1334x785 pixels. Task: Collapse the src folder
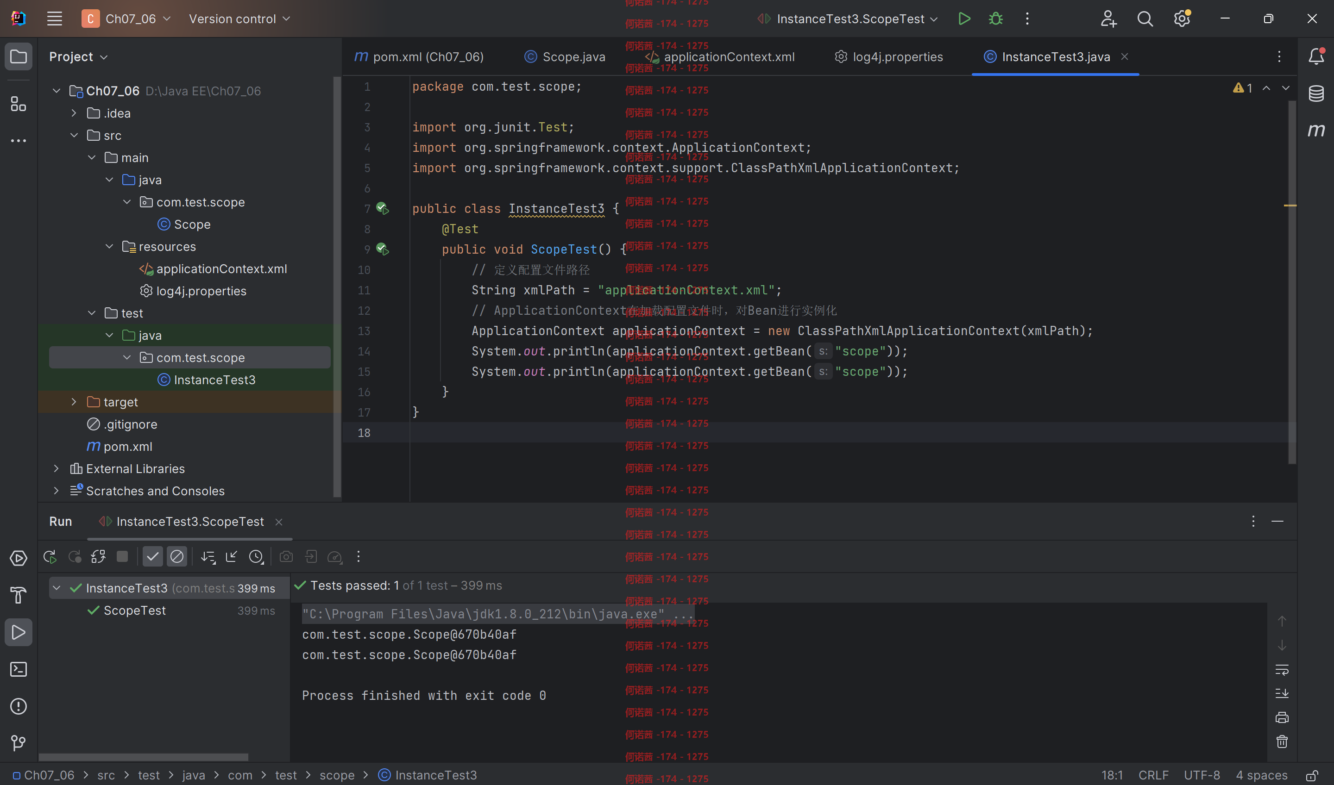(x=74, y=136)
